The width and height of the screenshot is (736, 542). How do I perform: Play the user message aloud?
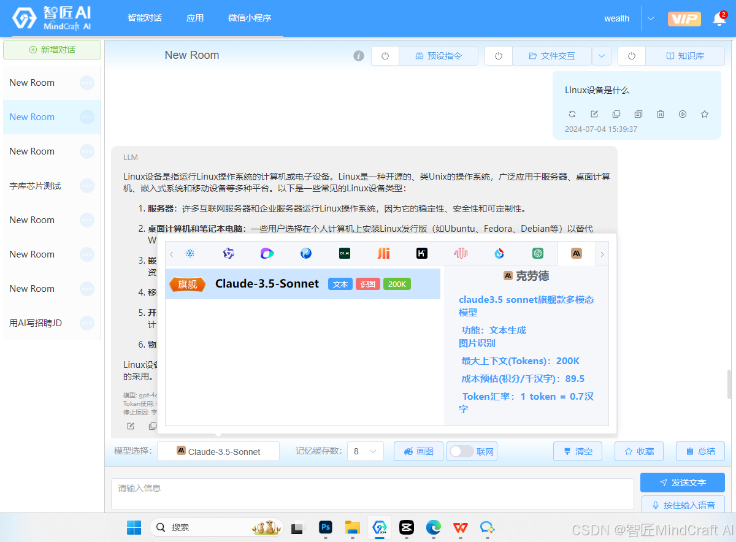coord(683,114)
